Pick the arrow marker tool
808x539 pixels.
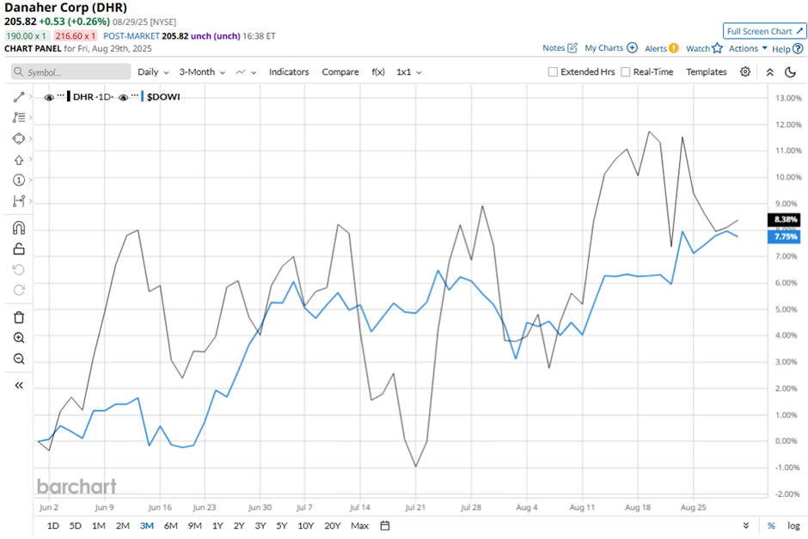19,160
